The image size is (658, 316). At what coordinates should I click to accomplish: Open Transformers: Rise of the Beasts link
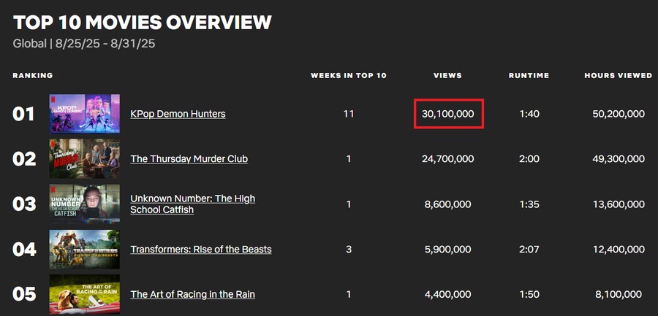[200, 250]
